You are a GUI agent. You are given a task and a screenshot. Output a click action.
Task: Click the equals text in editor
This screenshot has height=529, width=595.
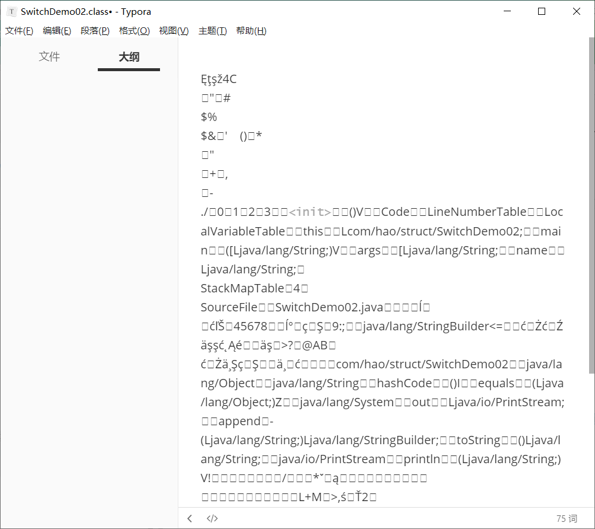point(496,383)
